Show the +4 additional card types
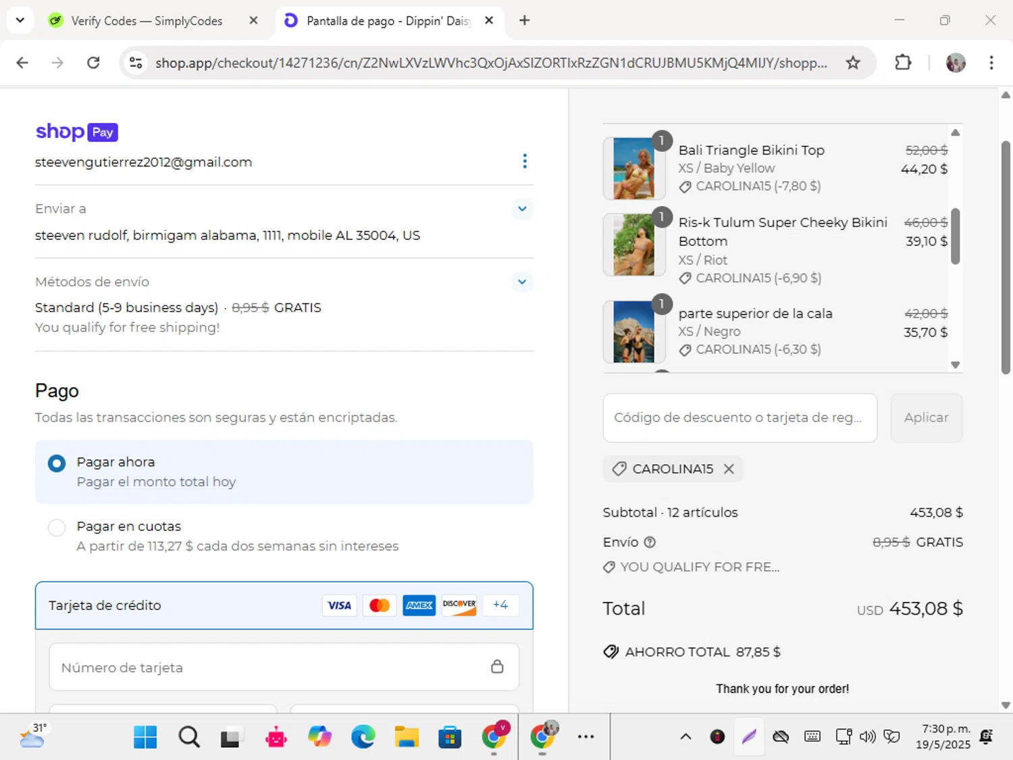 [500, 605]
